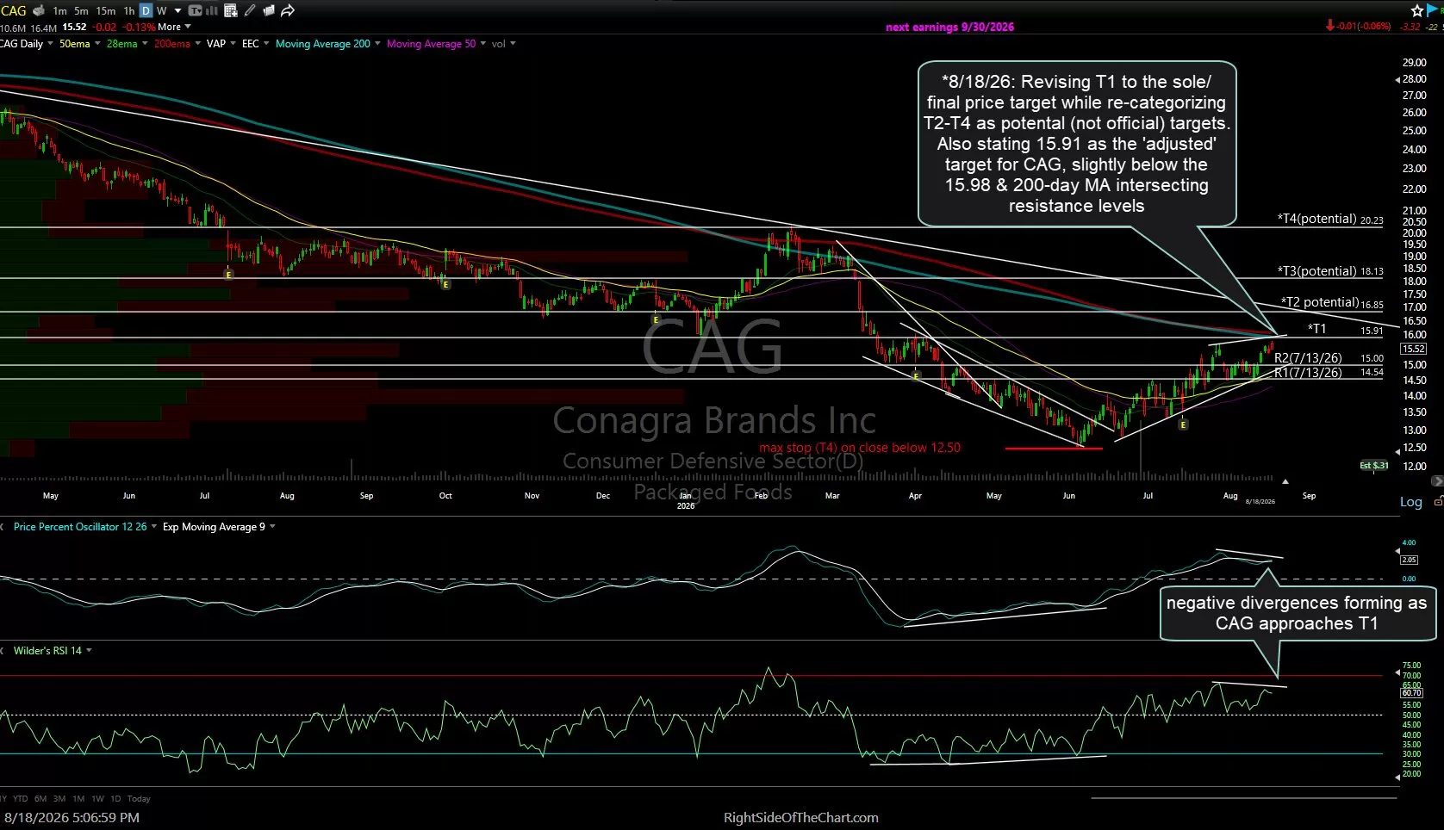Image resolution: width=1444 pixels, height=830 pixels.
Task: Select the 1D range tab
Action: click(x=115, y=799)
